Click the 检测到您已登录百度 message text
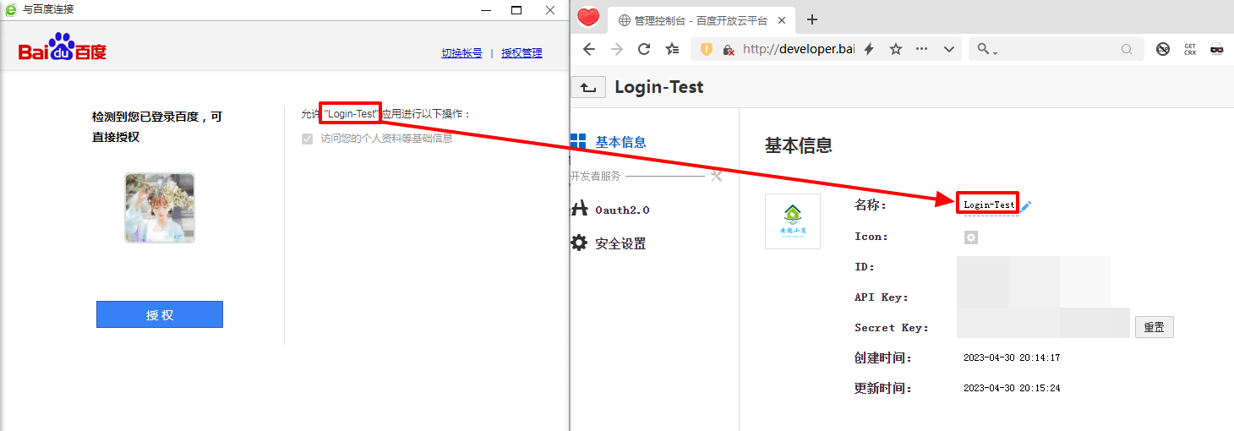The width and height of the screenshot is (1234, 431). click(x=157, y=127)
